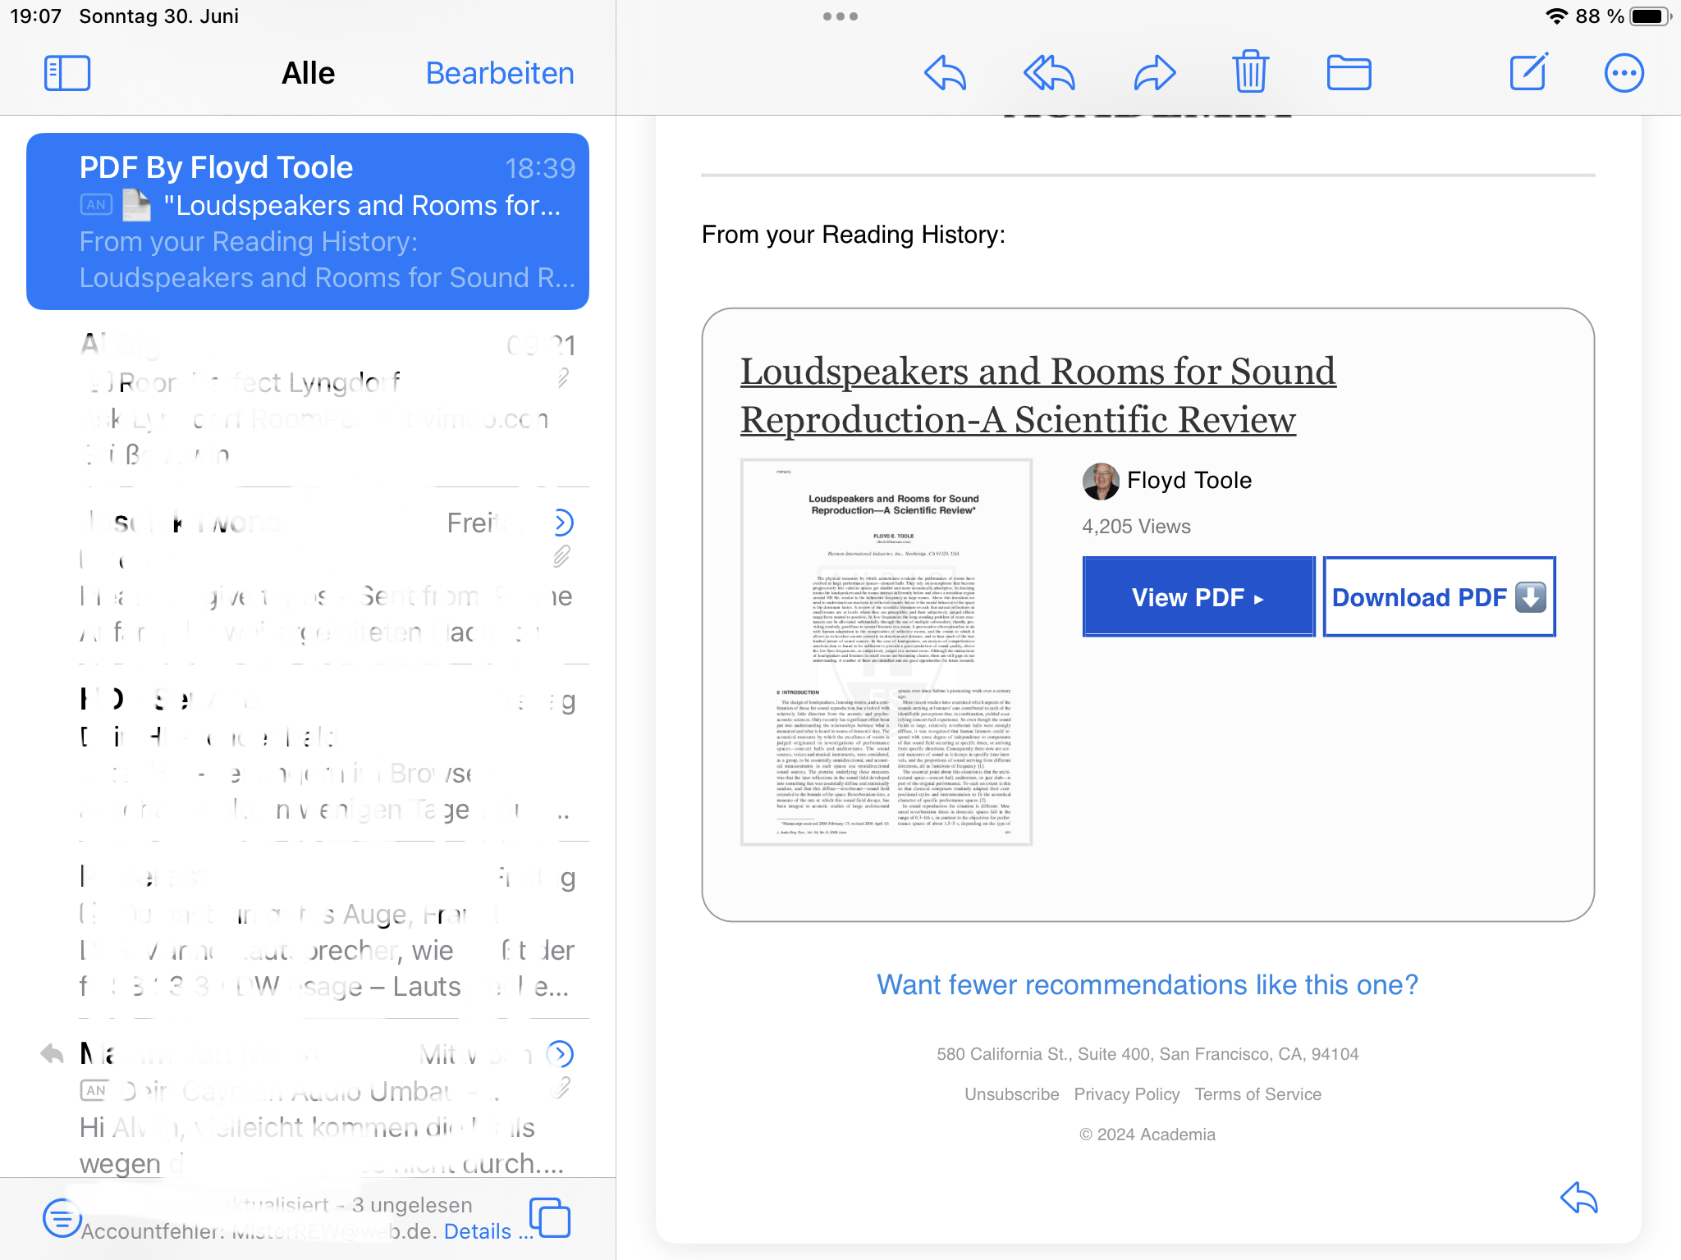Open the mail filter icon
Image resolution: width=1681 pixels, height=1260 pixels.
click(x=62, y=1218)
